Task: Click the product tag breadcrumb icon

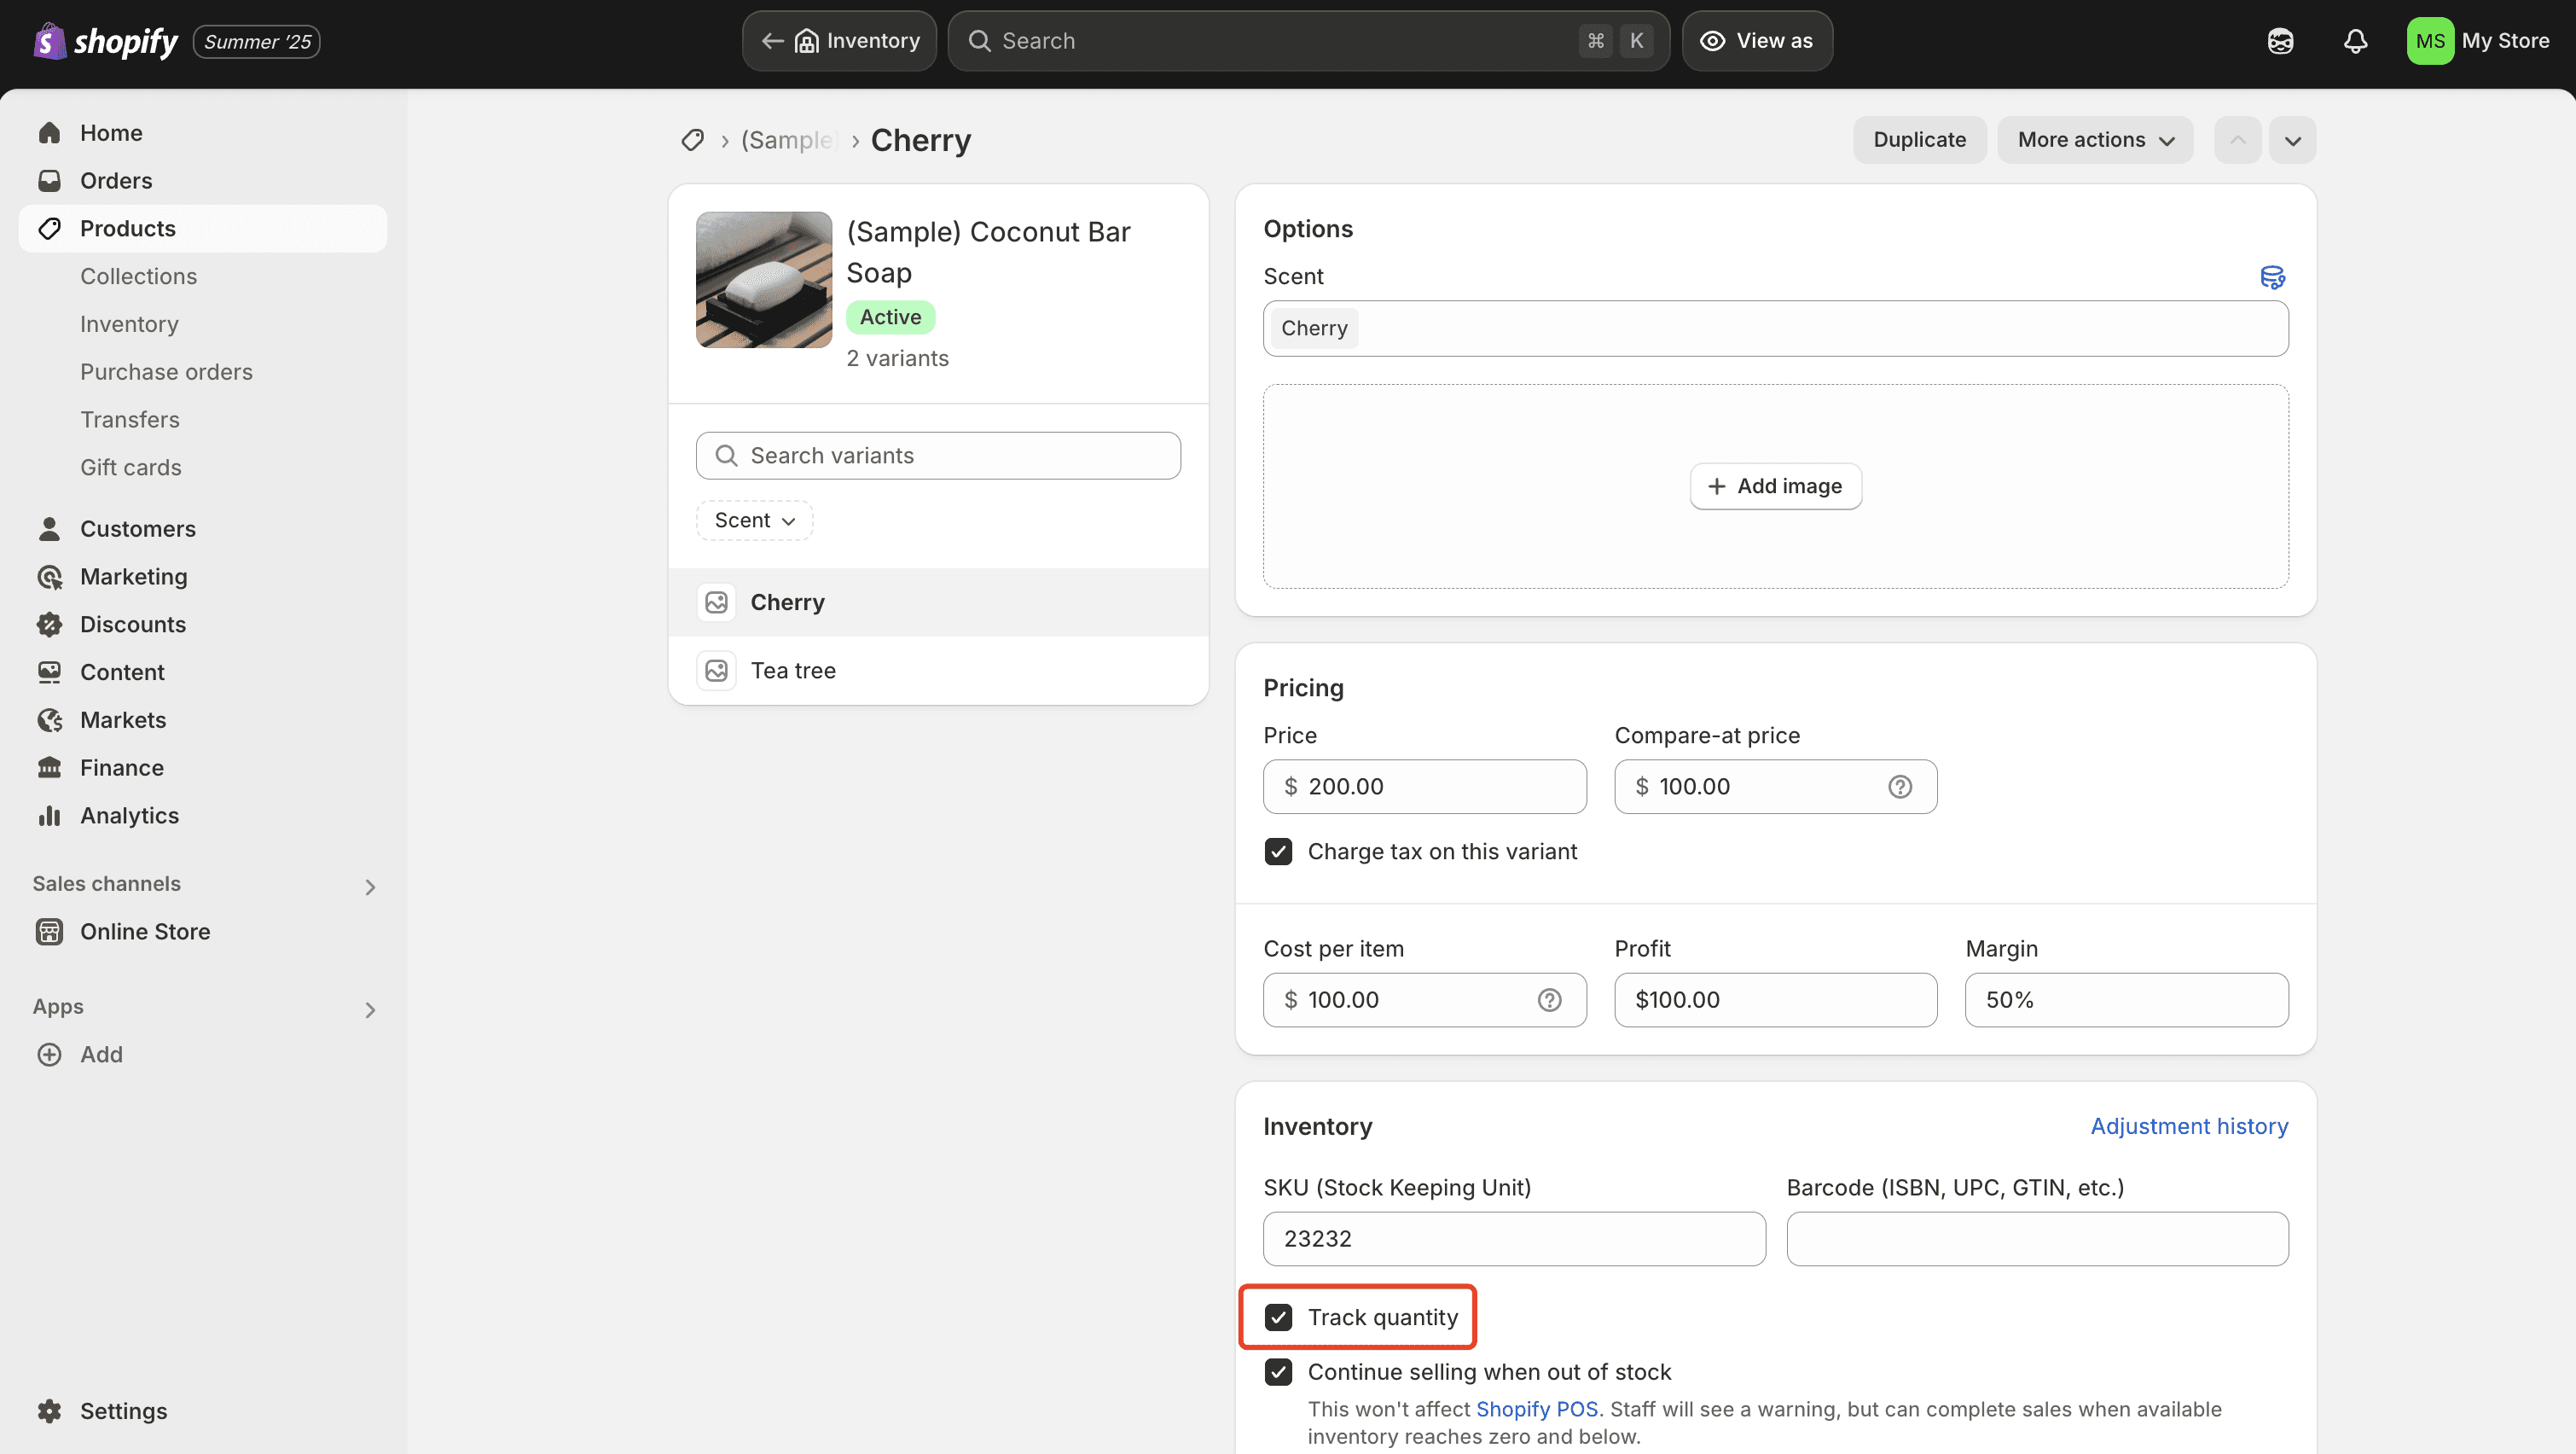Action: pyautogui.click(x=692, y=140)
